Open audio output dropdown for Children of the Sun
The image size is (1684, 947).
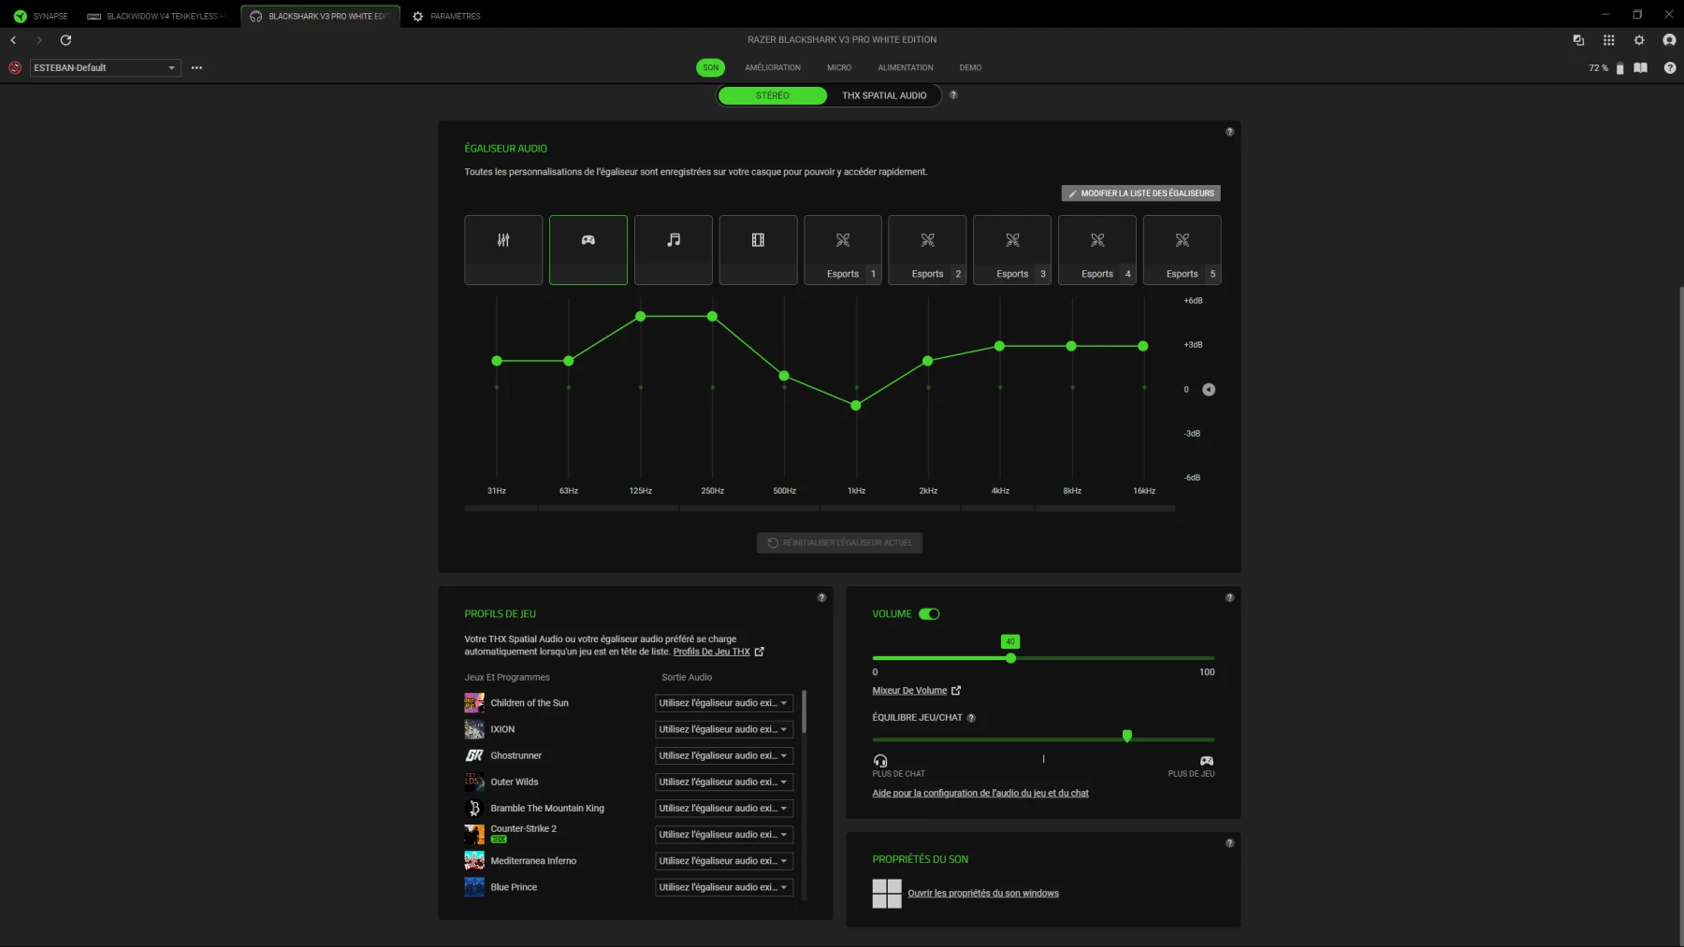(x=724, y=703)
